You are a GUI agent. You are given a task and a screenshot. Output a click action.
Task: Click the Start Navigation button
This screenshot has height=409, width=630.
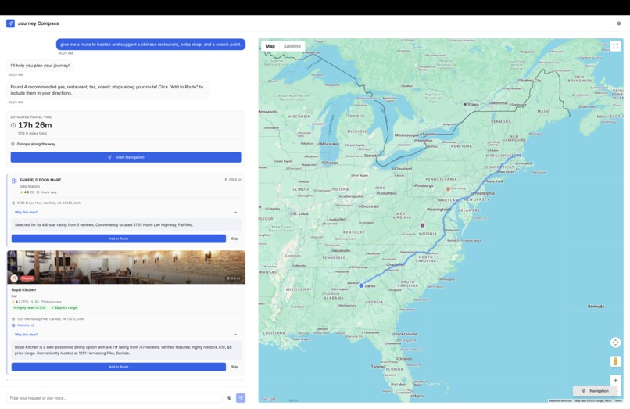pyautogui.click(x=126, y=157)
